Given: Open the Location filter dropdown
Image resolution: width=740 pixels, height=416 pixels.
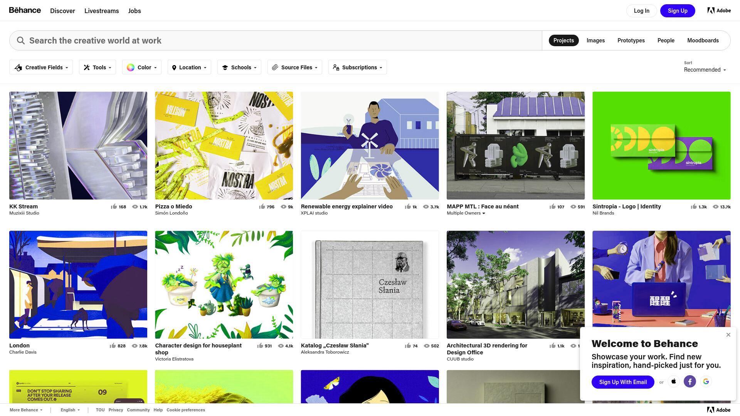Looking at the screenshot, I should [x=189, y=67].
